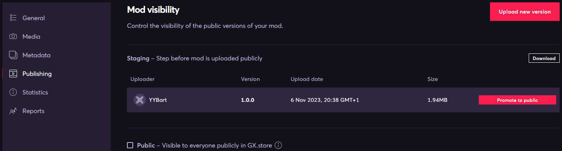The image size is (562, 151).
Task: Click the Download button for staging
Action: tap(544, 58)
